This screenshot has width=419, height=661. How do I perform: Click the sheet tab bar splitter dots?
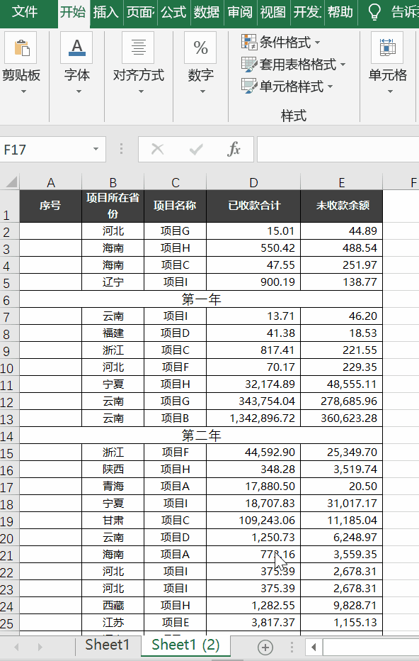click(x=292, y=647)
